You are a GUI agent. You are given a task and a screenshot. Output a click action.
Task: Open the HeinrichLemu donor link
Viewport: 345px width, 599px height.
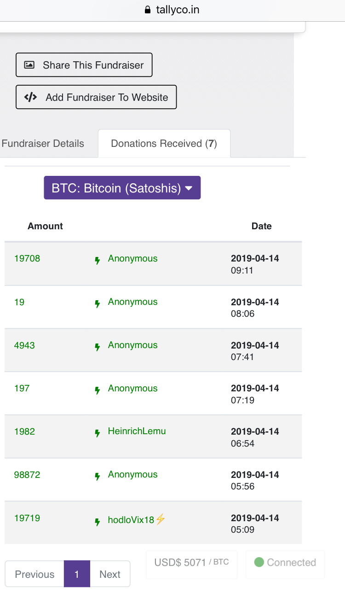point(137,431)
